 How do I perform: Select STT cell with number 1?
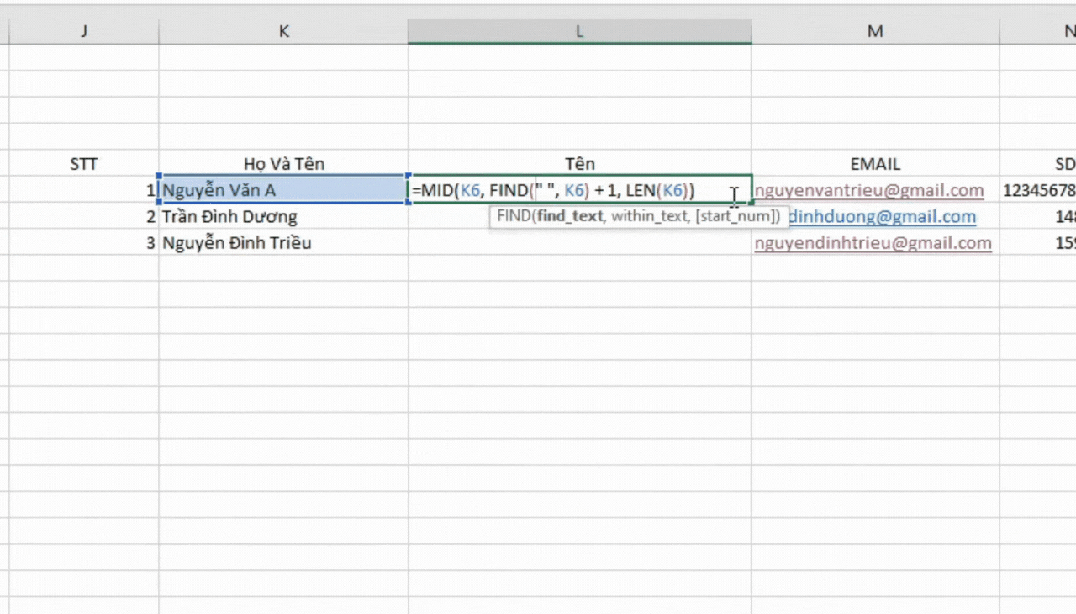tap(84, 190)
